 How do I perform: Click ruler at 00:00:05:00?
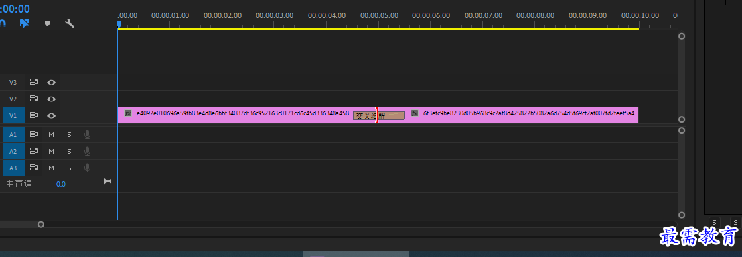tap(378, 15)
